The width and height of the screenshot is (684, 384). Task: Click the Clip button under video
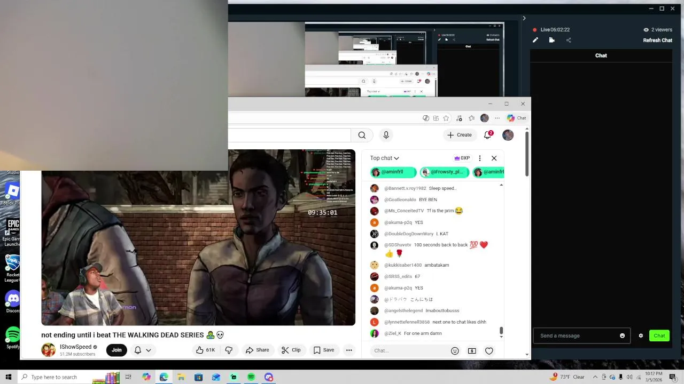coord(291,350)
